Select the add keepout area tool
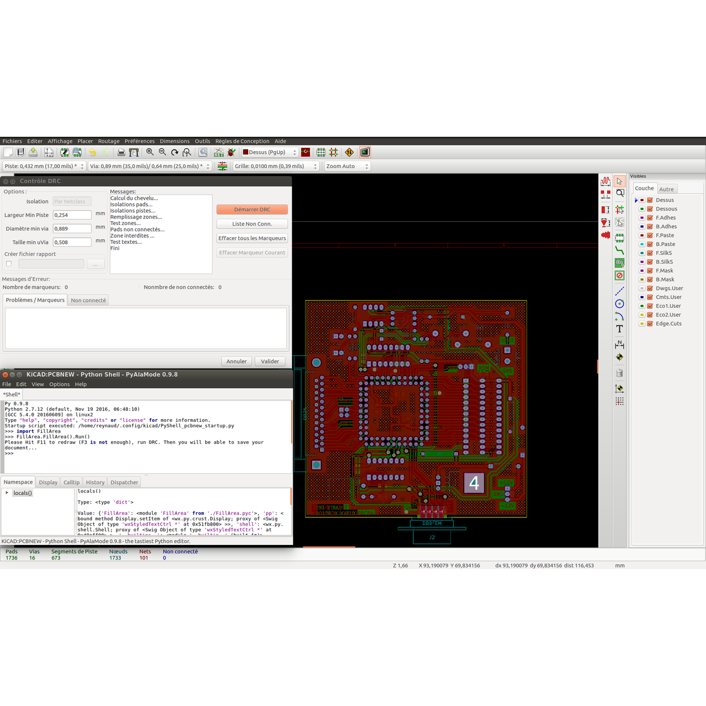 pos(619,275)
